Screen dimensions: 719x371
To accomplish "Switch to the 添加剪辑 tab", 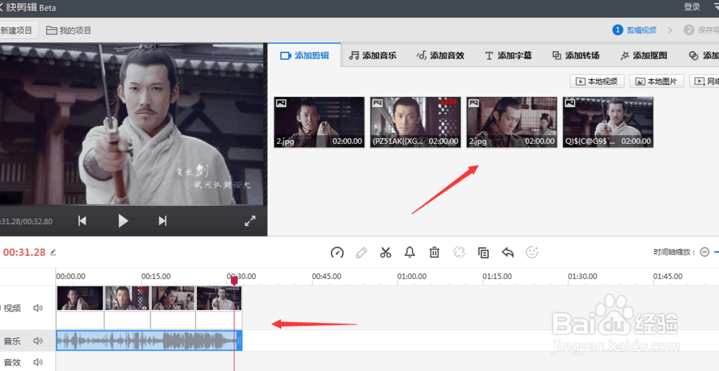I will pos(304,55).
